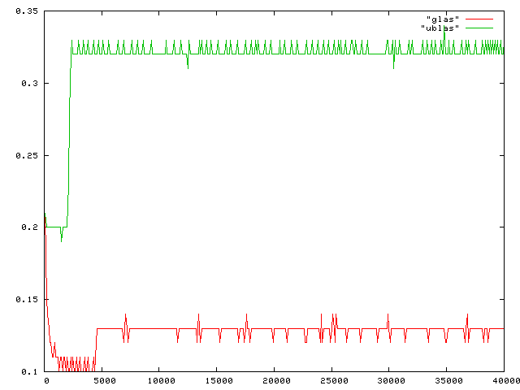This screenshot has height=390, width=520.
Task: Click the 10000 x-axis tick label
Action: tap(160, 381)
